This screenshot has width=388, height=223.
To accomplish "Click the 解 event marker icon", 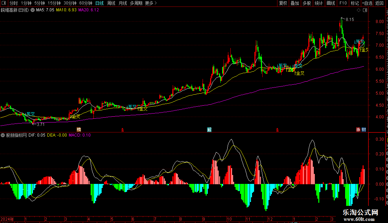I will click(209, 130).
